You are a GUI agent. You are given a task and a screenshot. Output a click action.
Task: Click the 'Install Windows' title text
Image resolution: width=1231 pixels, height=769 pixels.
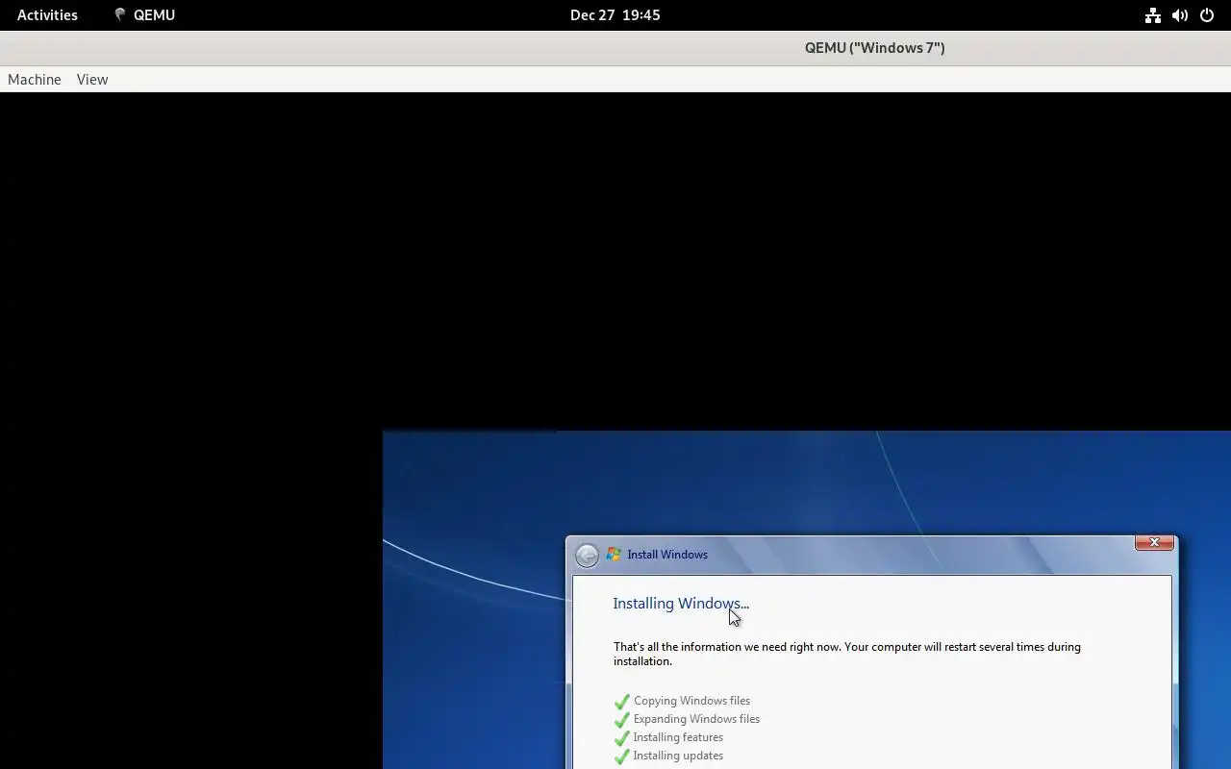(x=667, y=555)
